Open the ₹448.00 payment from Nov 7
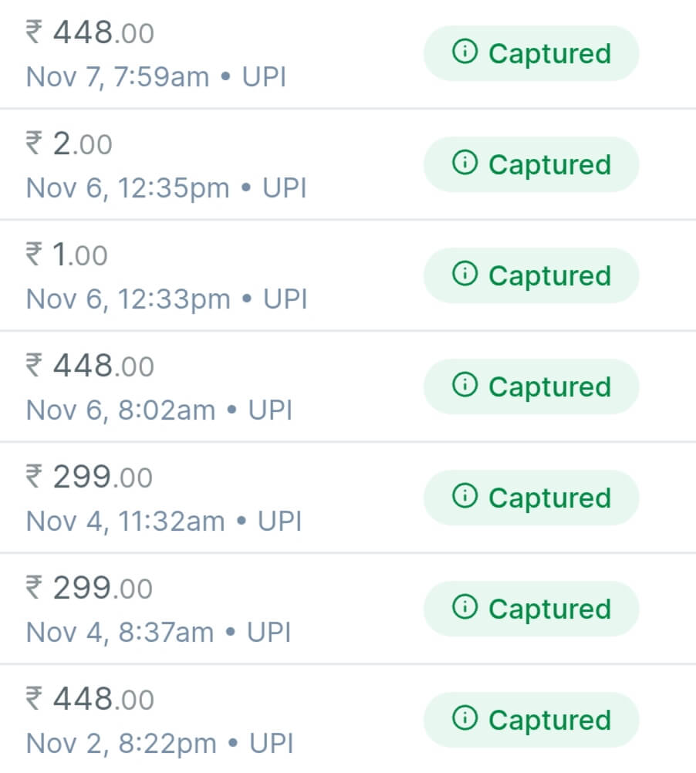 (x=90, y=34)
